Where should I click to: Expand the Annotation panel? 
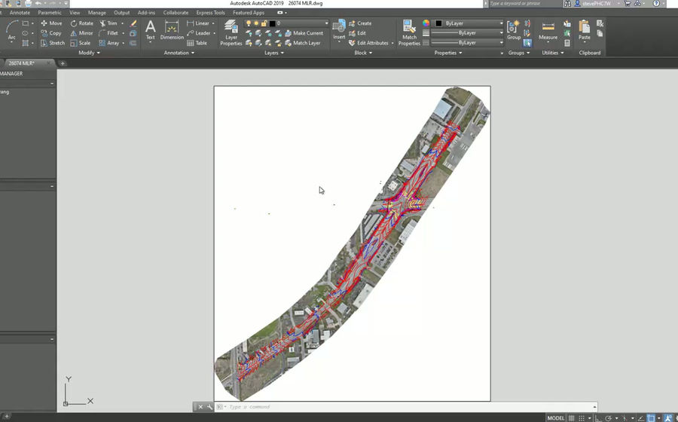(x=179, y=53)
